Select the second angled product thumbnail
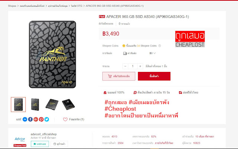The width and height of the screenshot is (238, 149). pyautogui.click(x=35, y=105)
